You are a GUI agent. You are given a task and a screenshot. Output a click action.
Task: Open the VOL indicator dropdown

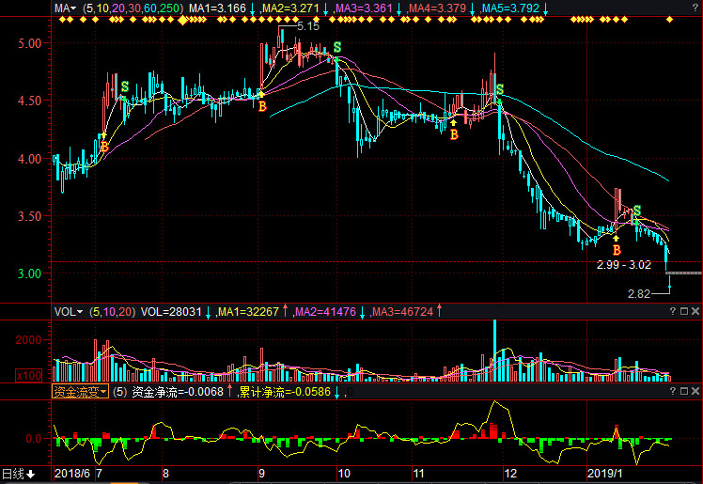(x=68, y=311)
